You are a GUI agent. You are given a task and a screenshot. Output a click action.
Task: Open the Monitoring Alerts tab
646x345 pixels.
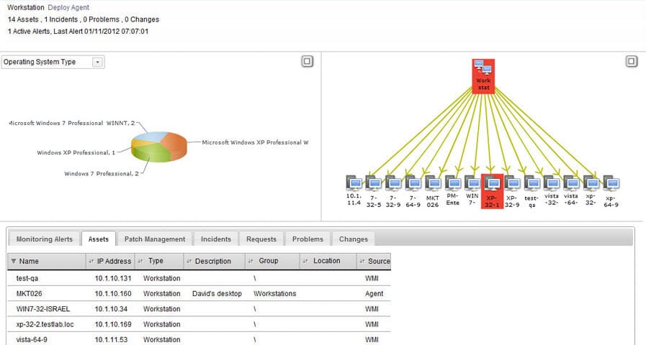point(44,239)
